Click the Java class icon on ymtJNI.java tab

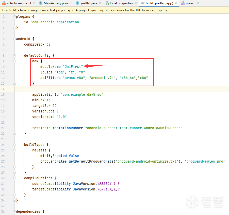77,3
